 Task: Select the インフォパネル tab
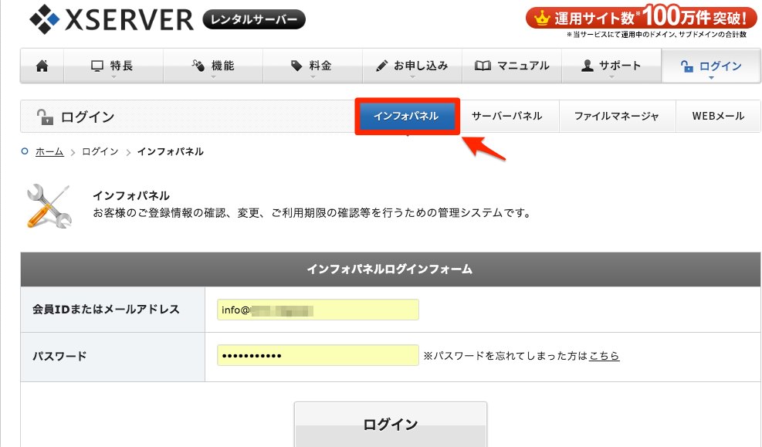click(x=407, y=116)
